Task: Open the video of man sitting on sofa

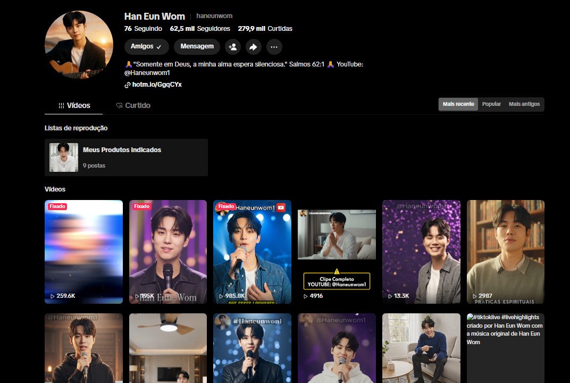Action: click(421, 348)
